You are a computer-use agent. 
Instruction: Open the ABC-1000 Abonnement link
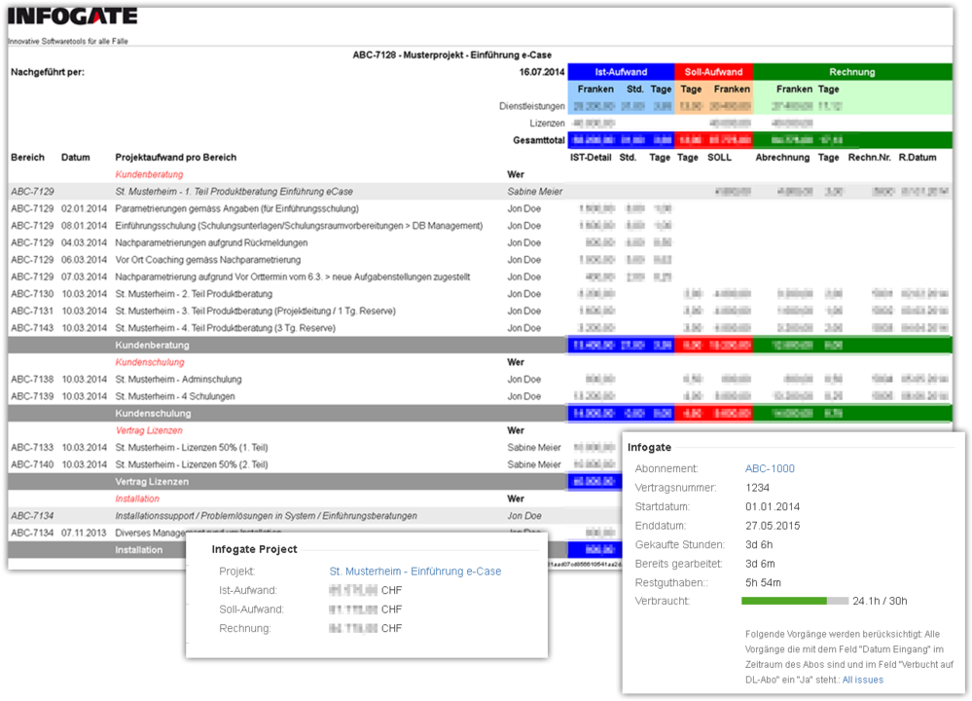coord(770,468)
